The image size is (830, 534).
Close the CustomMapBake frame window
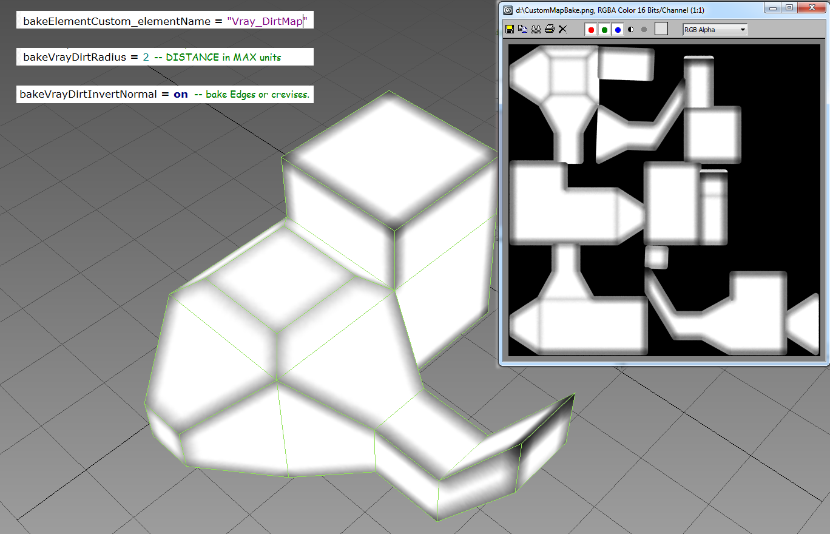812,8
